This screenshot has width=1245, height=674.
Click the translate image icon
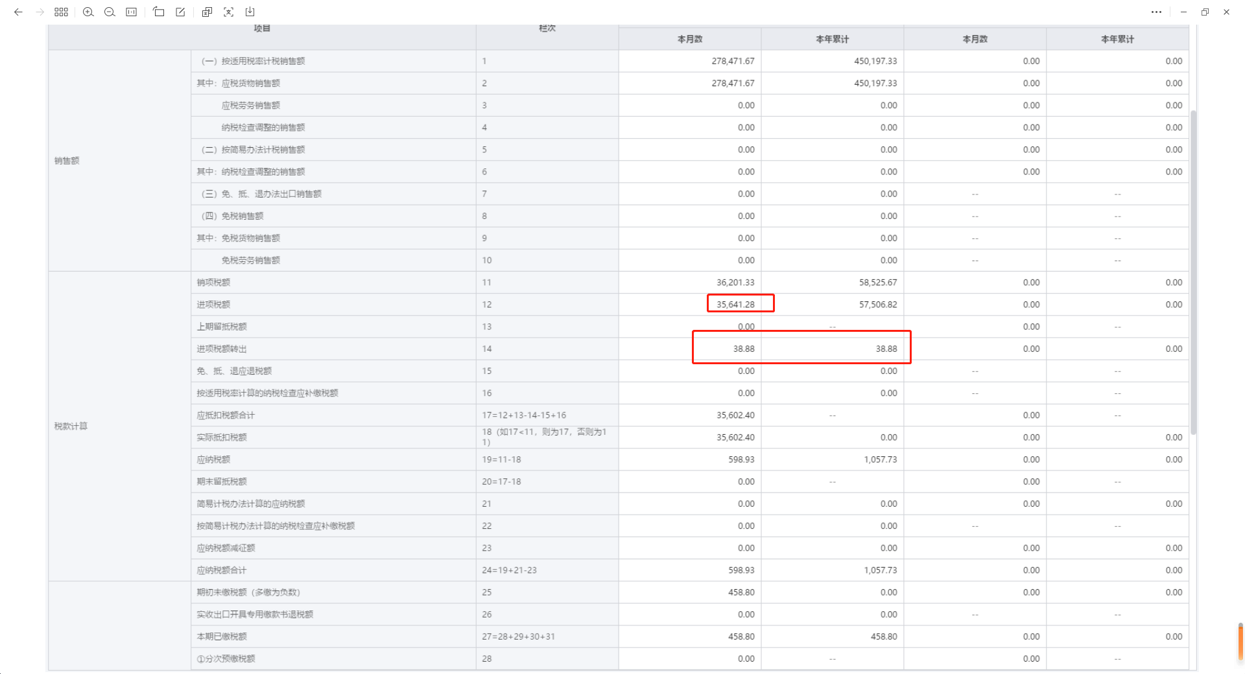207,12
